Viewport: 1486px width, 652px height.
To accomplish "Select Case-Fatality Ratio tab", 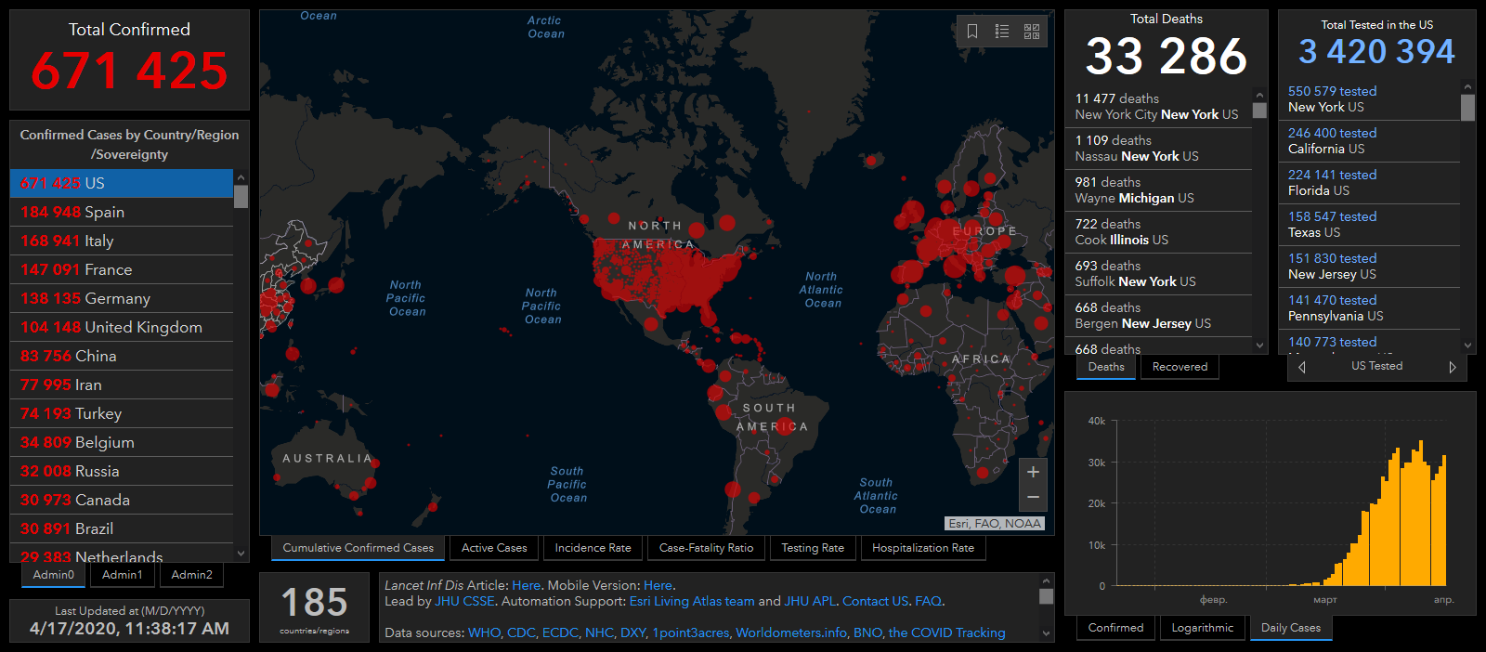I will pyautogui.click(x=706, y=548).
